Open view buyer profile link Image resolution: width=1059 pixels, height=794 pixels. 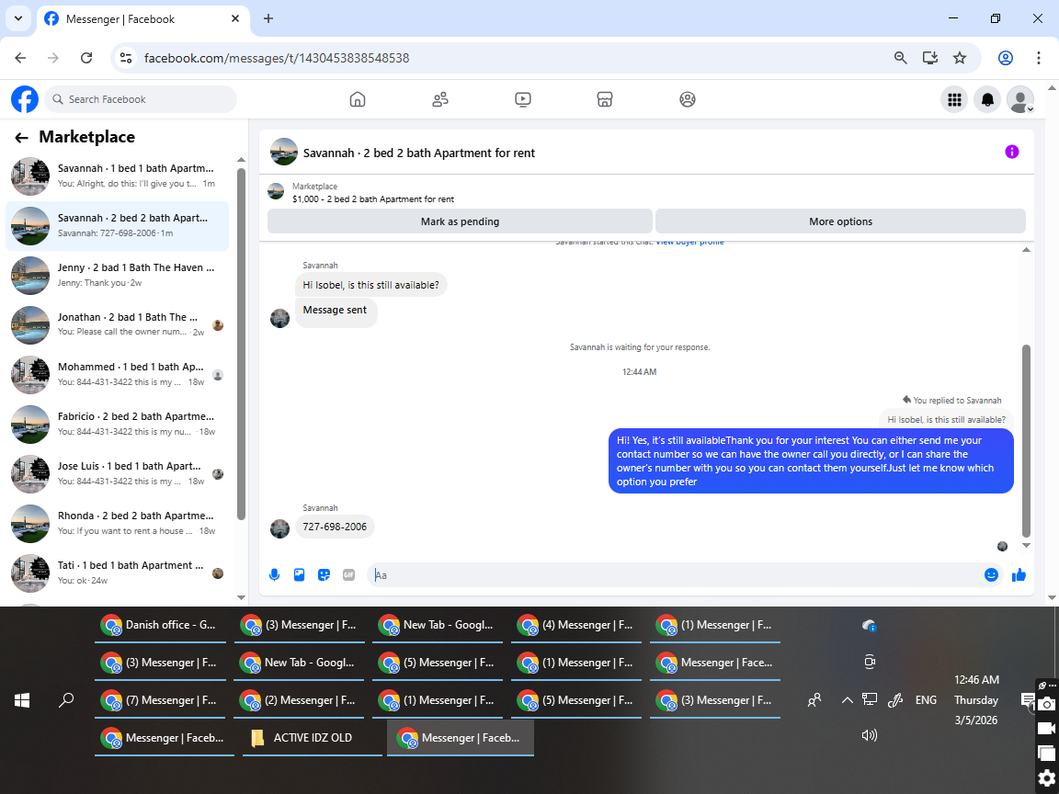click(689, 242)
